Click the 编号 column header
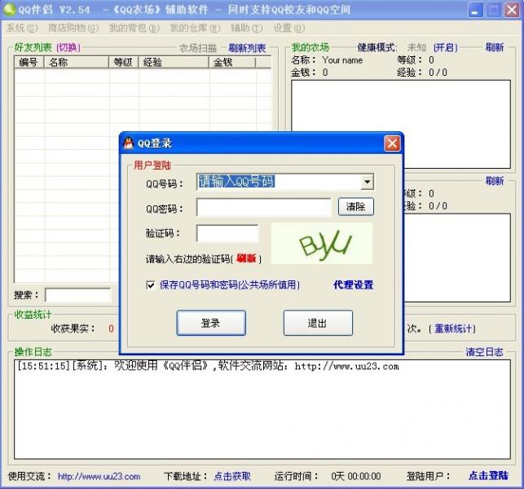Screen dimensions: 524x489 [29, 62]
